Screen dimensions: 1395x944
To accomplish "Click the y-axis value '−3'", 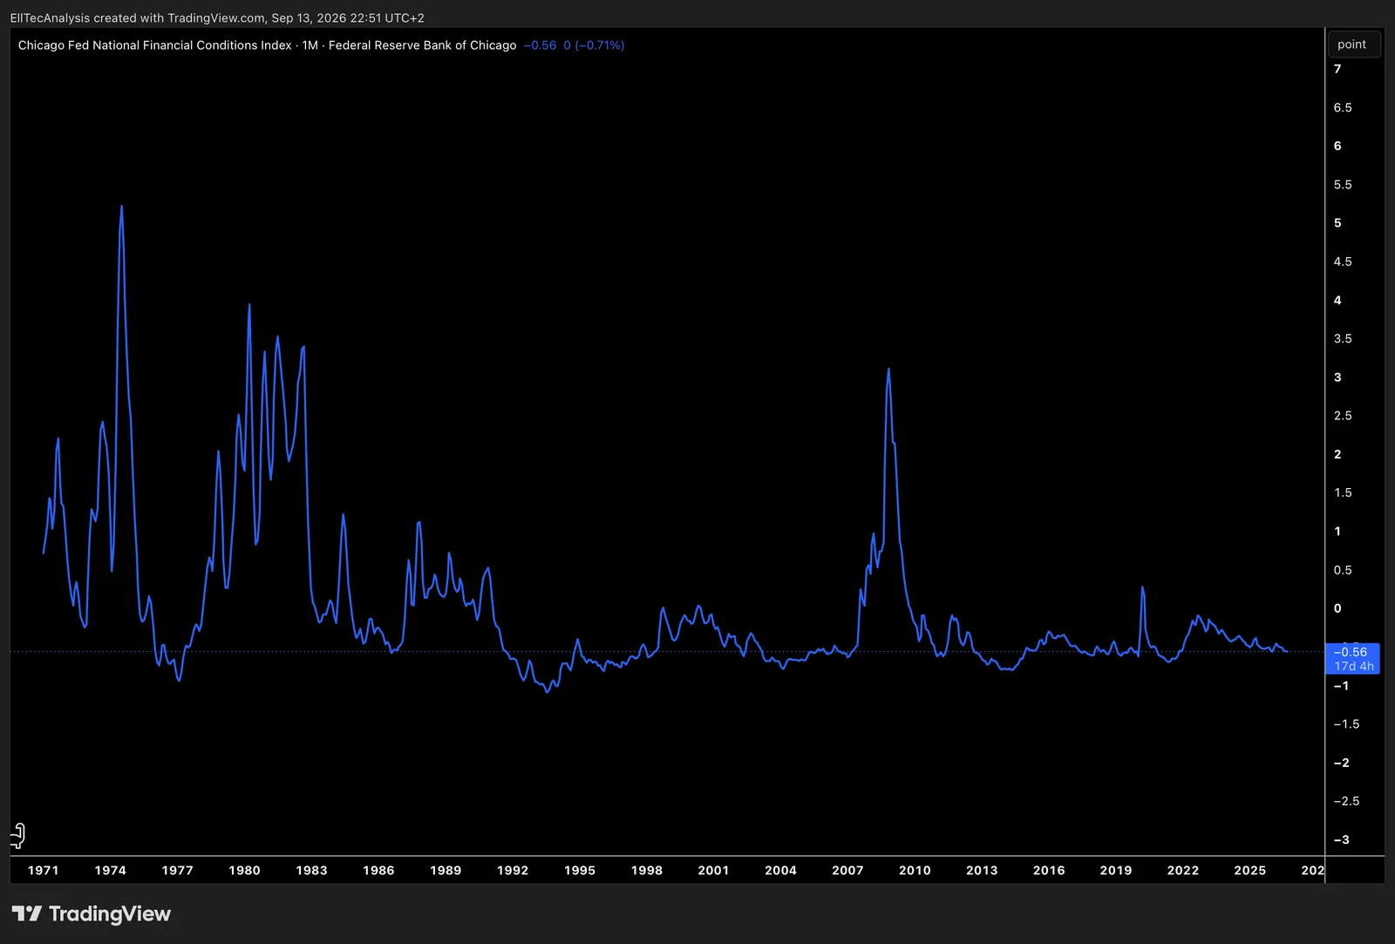I will [1342, 839].
